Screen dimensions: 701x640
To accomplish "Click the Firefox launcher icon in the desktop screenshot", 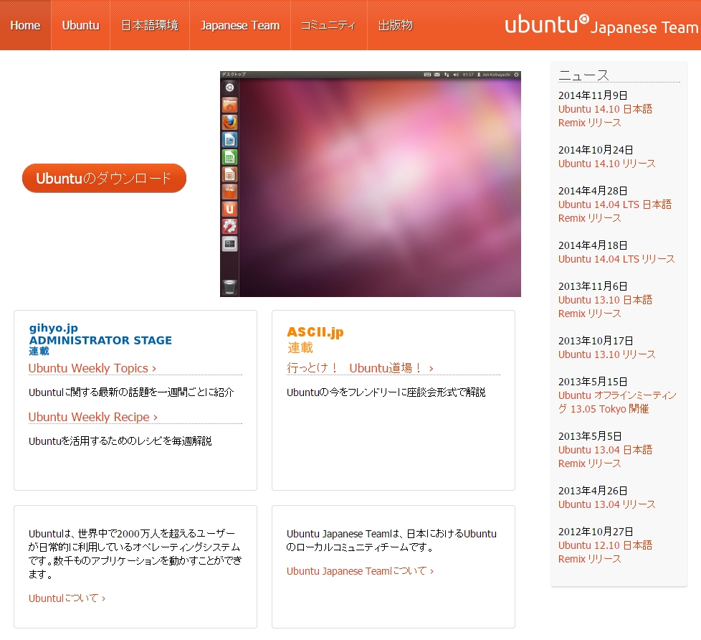I will click(230, 122).
